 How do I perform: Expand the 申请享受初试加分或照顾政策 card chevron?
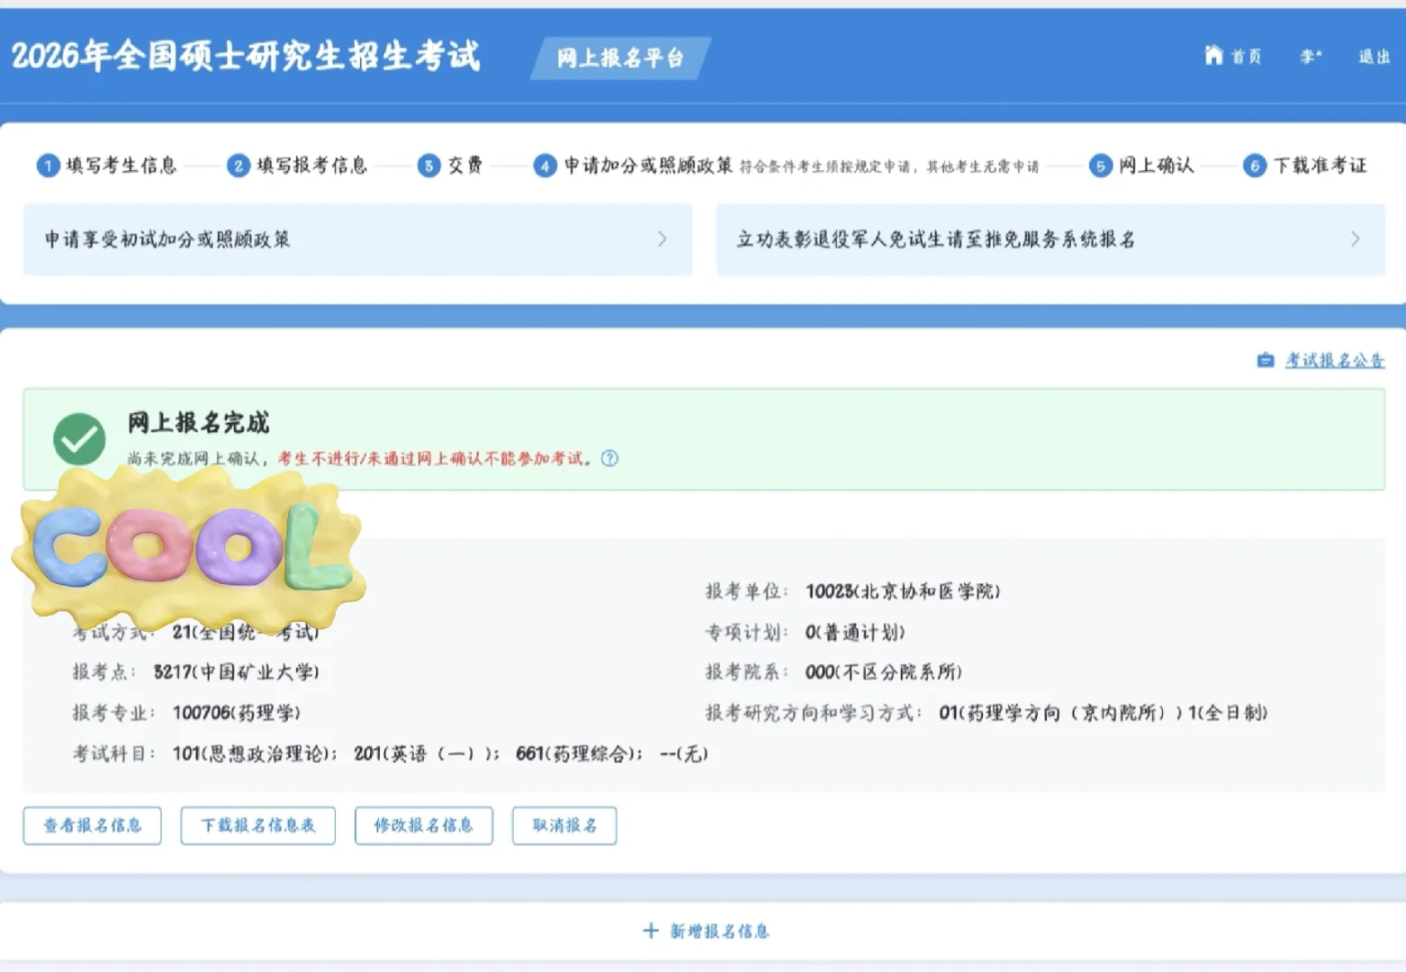(663, 239)
